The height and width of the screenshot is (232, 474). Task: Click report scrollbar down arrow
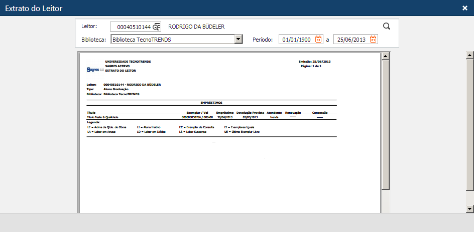[385, 208]
